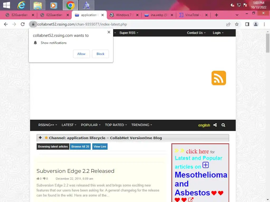Open the network status tray icon

coord(239,5)
